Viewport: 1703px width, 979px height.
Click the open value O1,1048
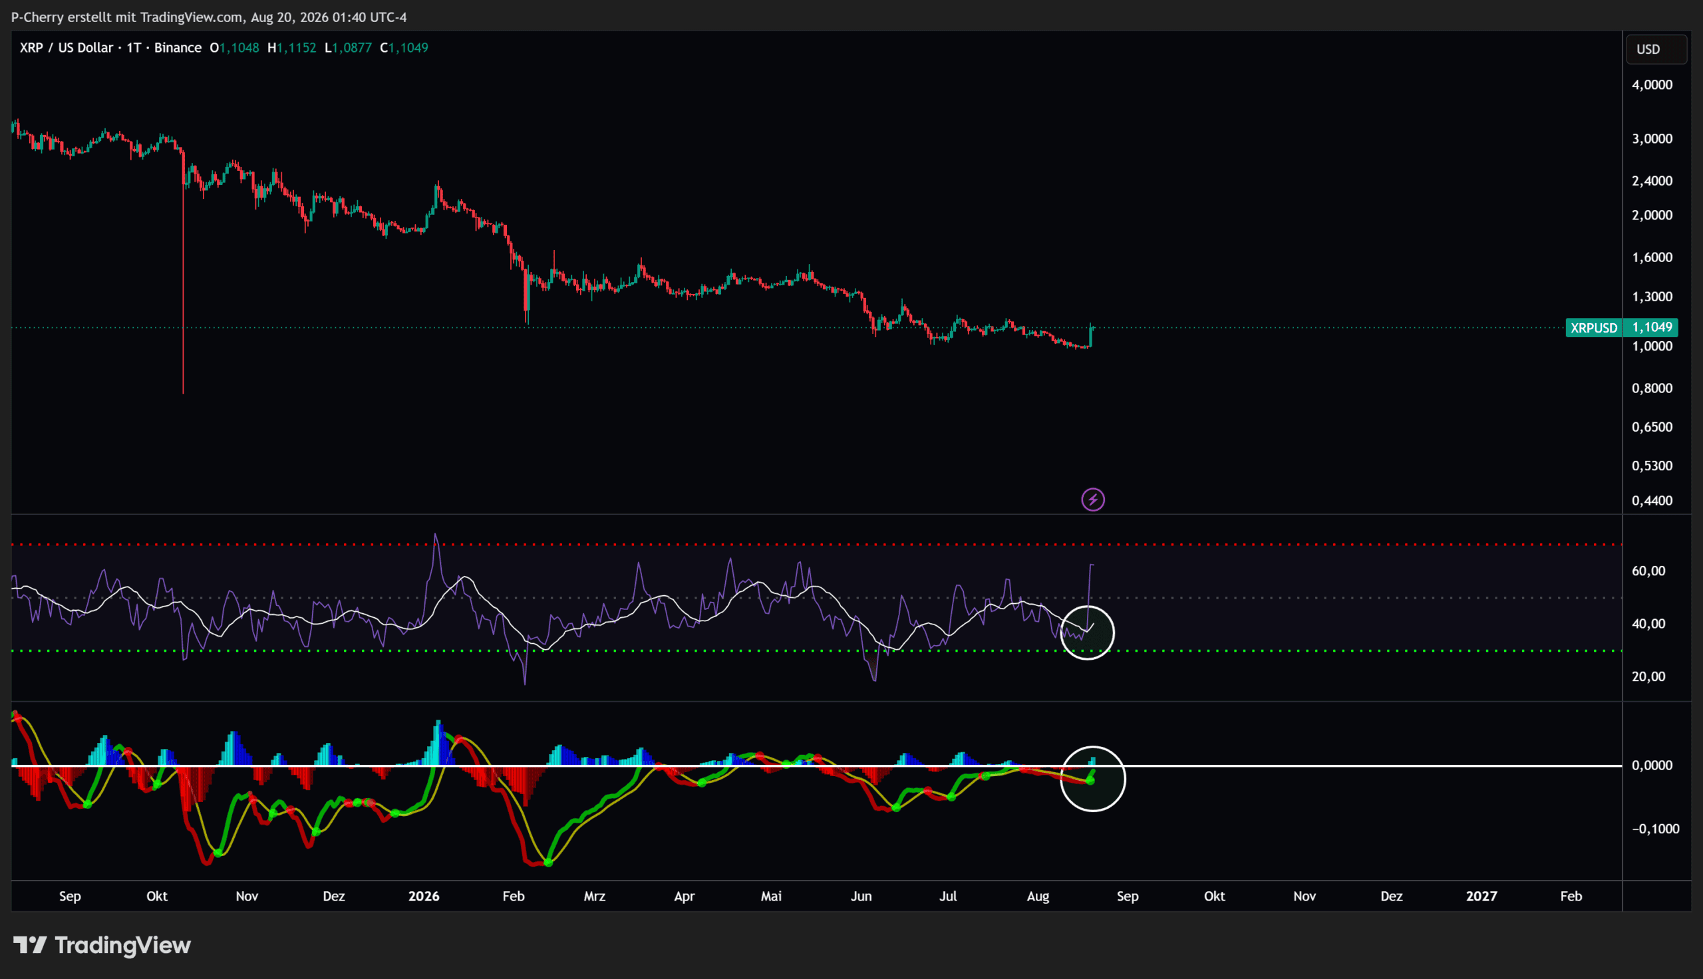235,48
